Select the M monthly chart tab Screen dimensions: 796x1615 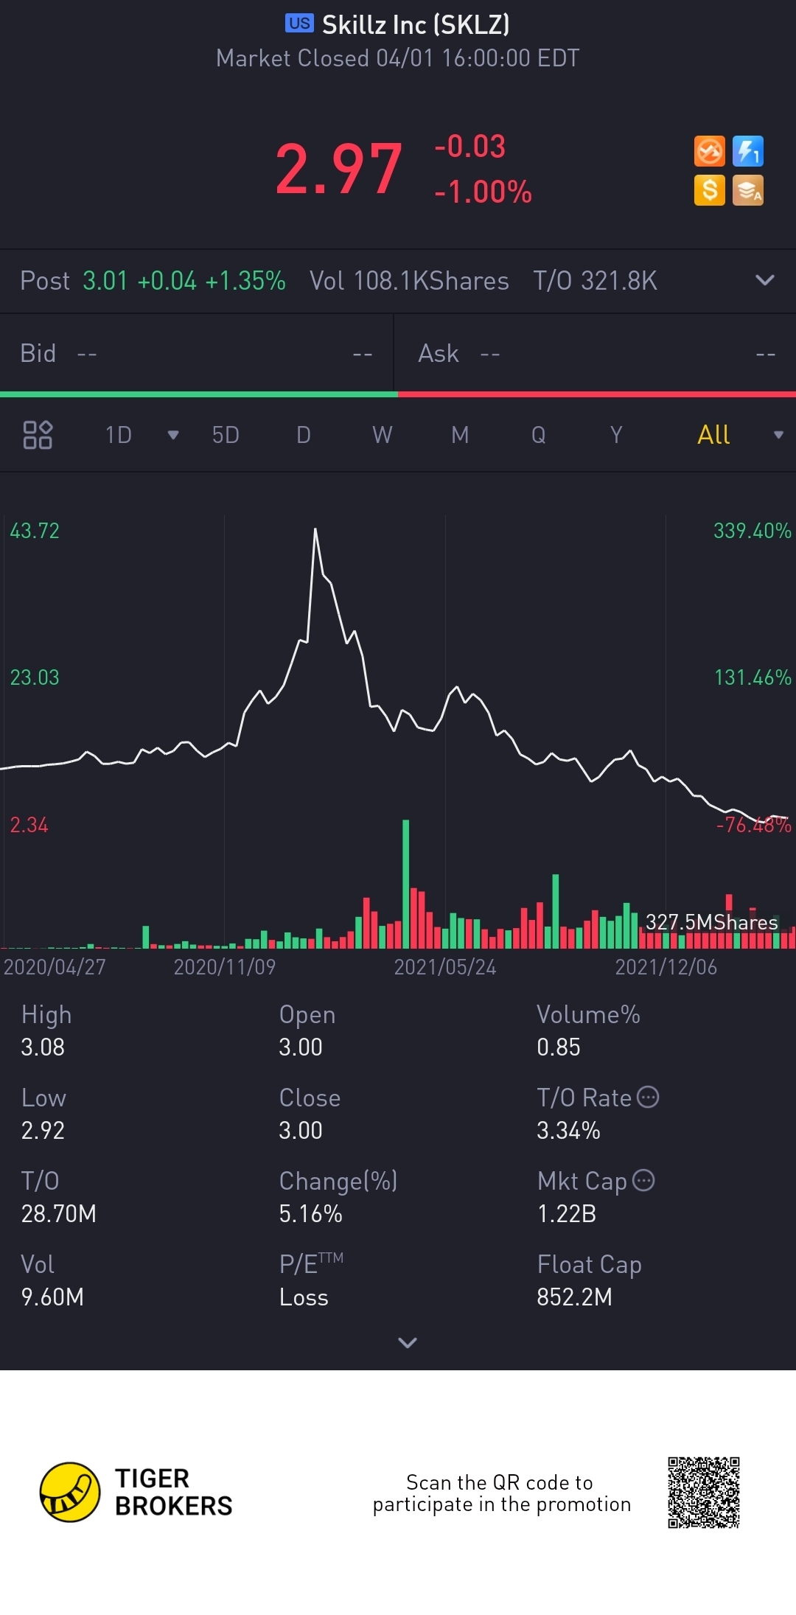[x=460, y=435]
